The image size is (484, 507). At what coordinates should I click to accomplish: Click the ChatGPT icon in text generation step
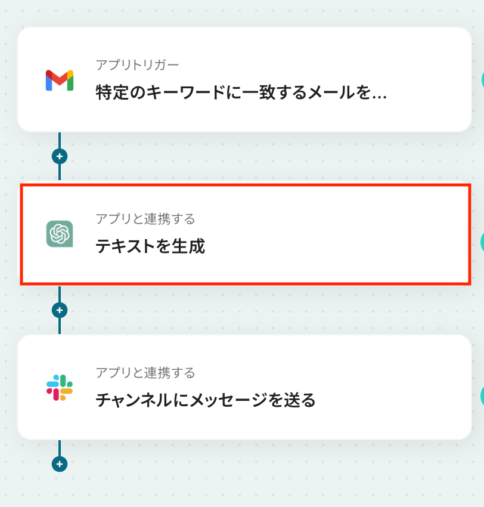(60, 234)
